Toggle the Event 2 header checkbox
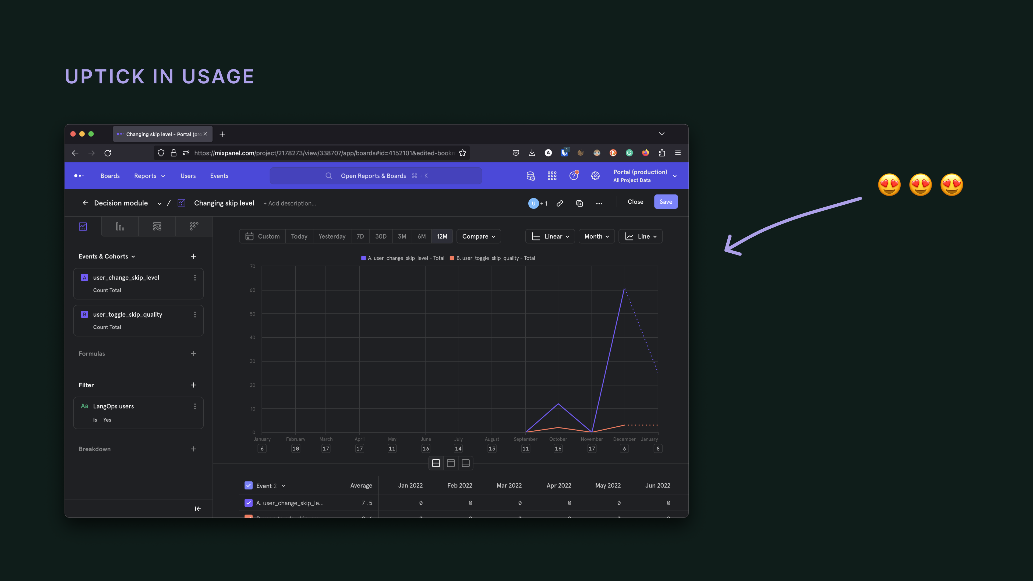 coord(249,486)
